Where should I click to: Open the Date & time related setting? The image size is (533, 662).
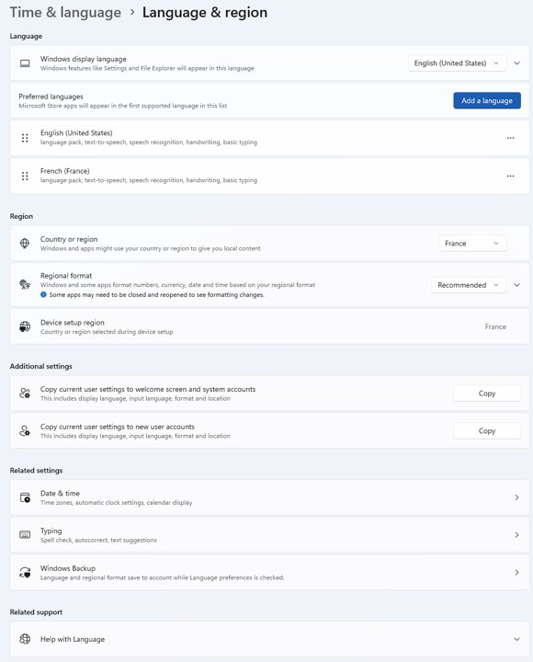269,497
